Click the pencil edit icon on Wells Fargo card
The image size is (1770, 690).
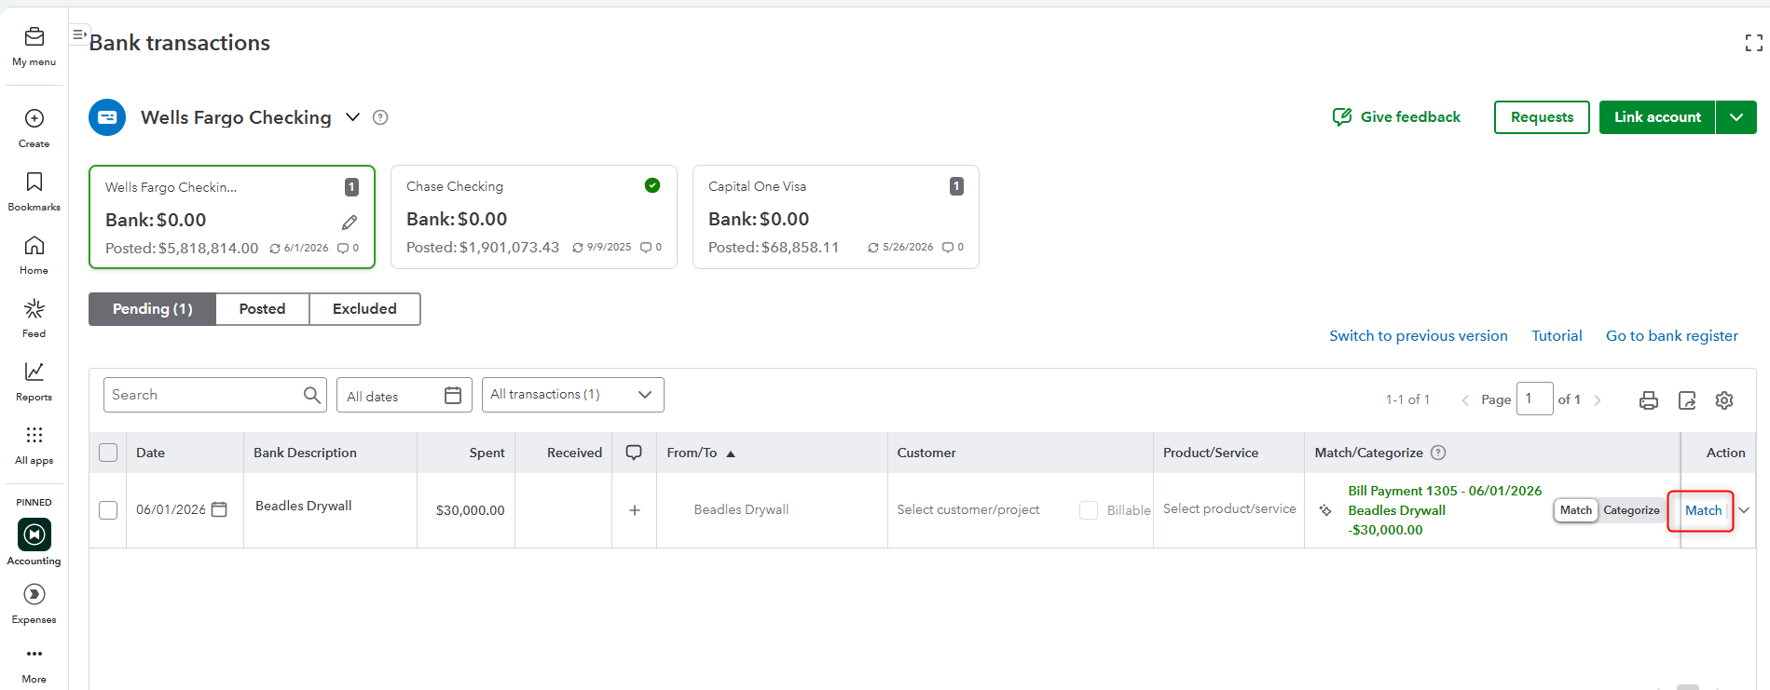coord(350,223)
